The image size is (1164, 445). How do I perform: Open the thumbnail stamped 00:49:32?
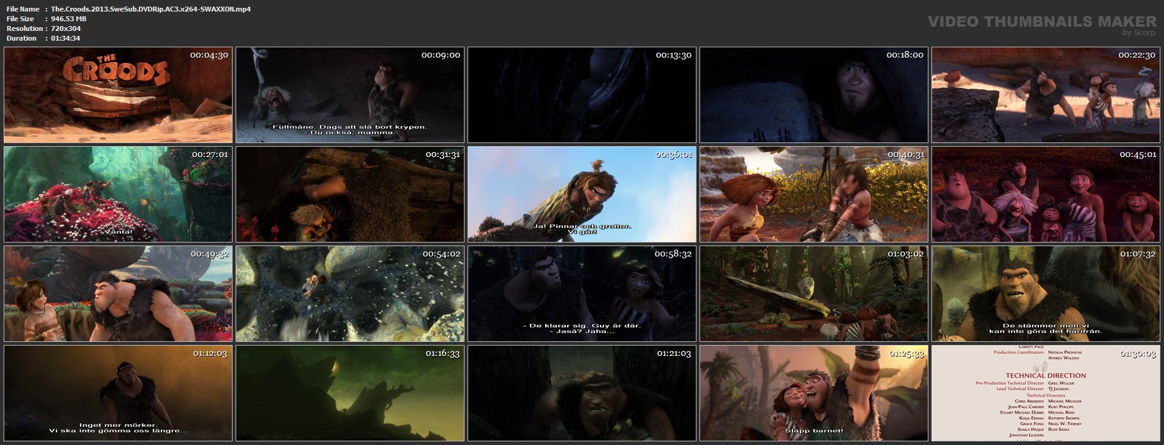(x=118, y=294)
